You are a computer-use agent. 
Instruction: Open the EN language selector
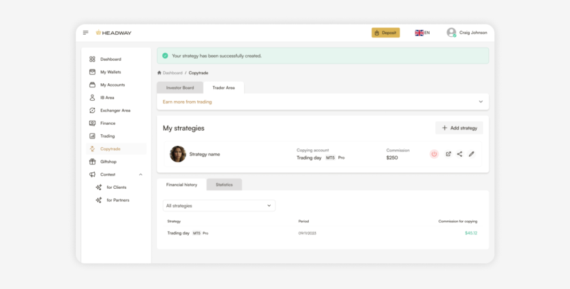(422, 33)
